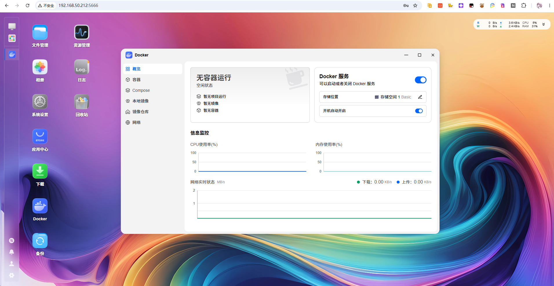Open Compose in the Docker sidebar
This screenshot has width=554, height=286.
click(x=153, y=90)
